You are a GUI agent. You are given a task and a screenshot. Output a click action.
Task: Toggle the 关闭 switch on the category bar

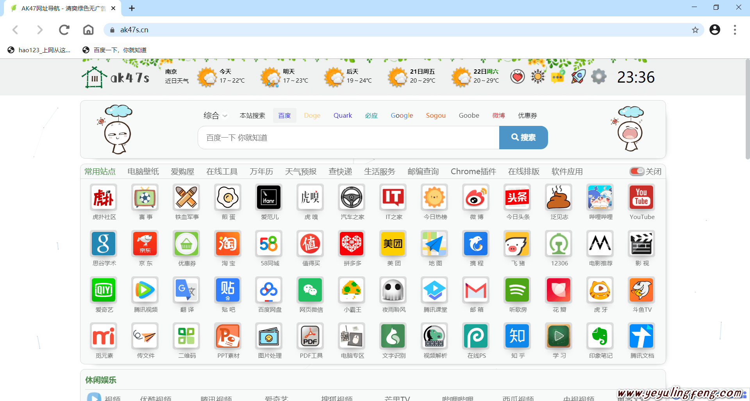637,171
